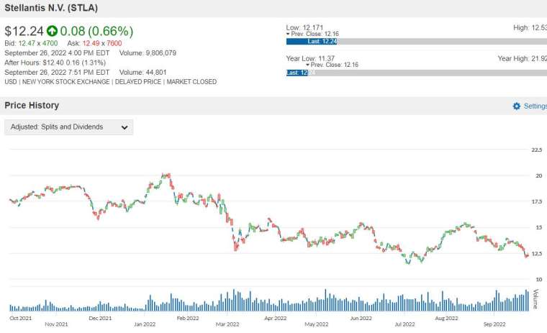This screenshot has width=547, height=333.
Task: Click After Hours: $12.40 0.16 (1.31%)
Action: tap(55, 63)
